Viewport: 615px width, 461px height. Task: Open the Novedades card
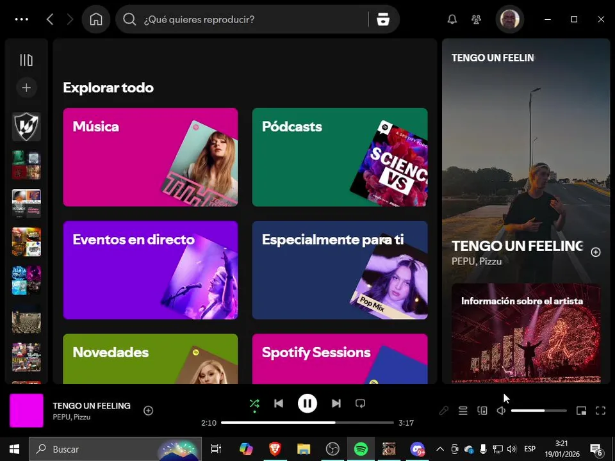(x=151, y=359)
